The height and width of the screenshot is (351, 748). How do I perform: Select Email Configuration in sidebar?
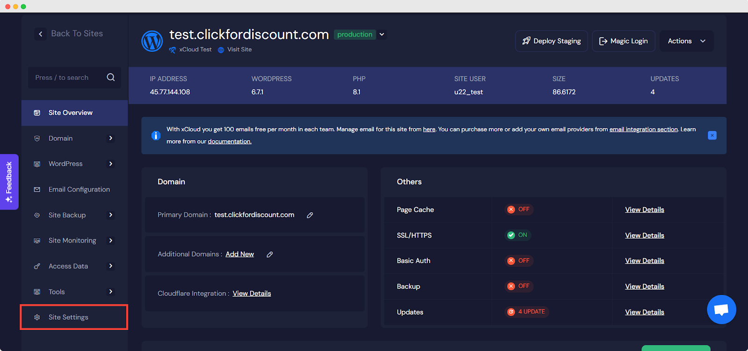click(79, 189)
